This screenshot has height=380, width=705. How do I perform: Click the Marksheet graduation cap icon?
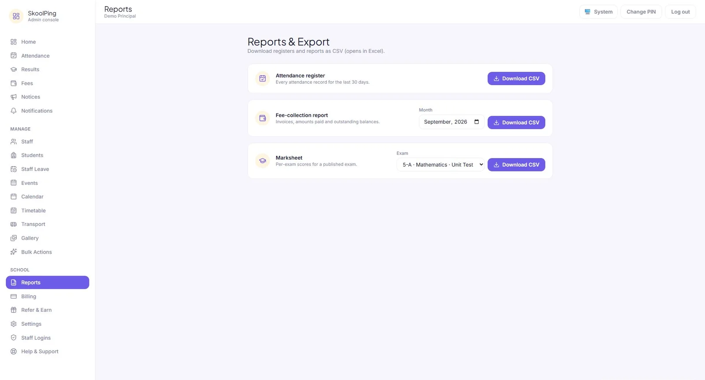tap(263, 161)
